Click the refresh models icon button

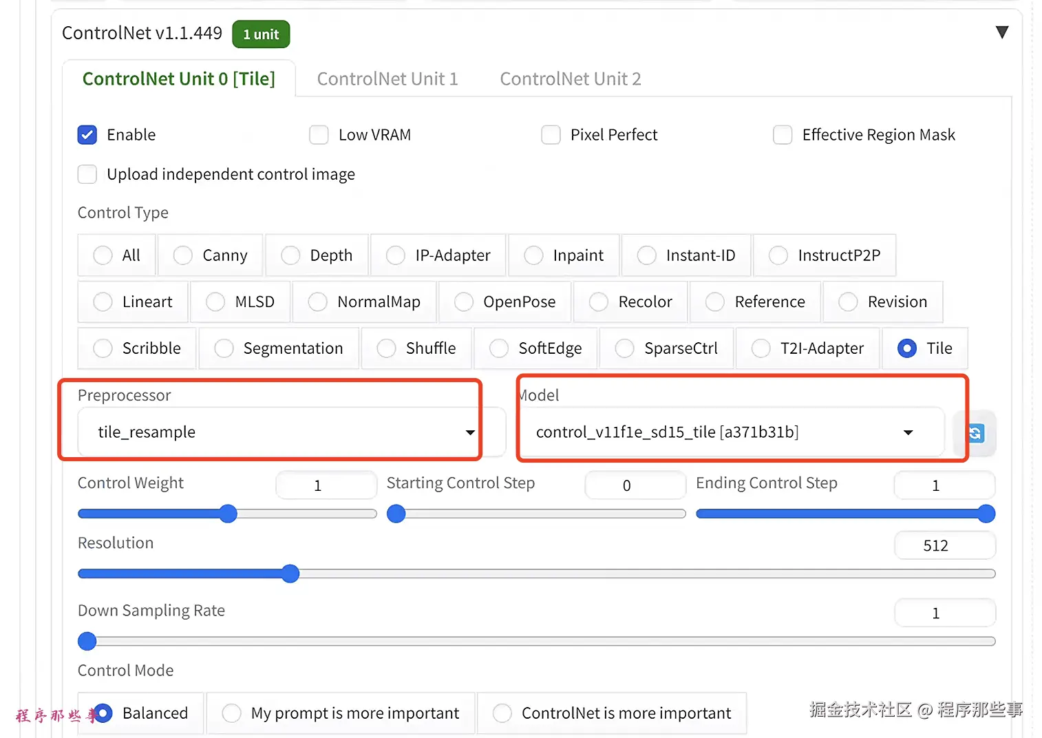tap(976, 433)
